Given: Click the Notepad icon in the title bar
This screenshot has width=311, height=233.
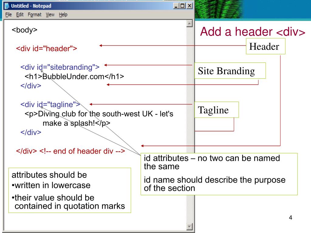Looking at the screenshot, I should tap(7, 6).
